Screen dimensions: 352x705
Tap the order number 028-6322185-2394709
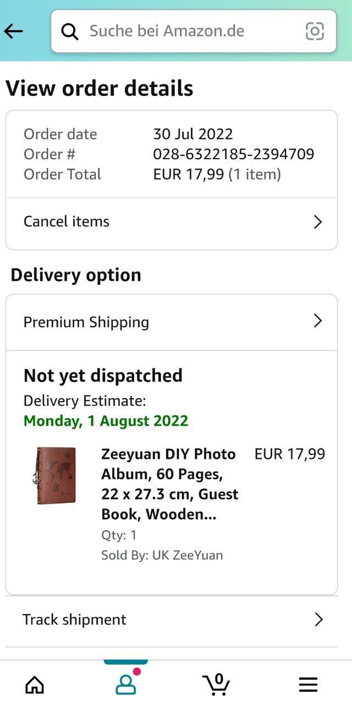[234, 154]
